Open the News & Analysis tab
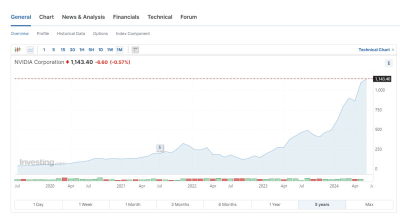400x216 pixels. (x=83, y=17)
